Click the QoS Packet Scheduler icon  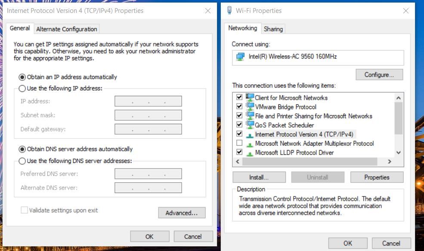(x=250, y=125)
